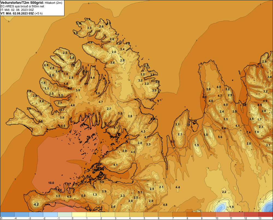Viewport: 273px width, 220px height.
Task: Click the '(+5 h)' forecast offset text
Action: [x=38, y=13]
